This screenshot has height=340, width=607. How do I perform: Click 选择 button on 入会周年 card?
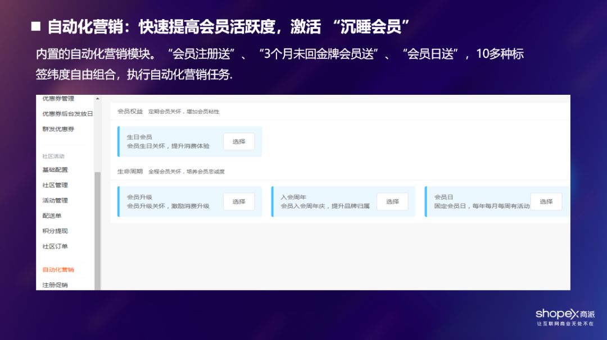(x=392, y=201)
